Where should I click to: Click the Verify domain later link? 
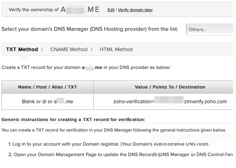click(135, 10)
